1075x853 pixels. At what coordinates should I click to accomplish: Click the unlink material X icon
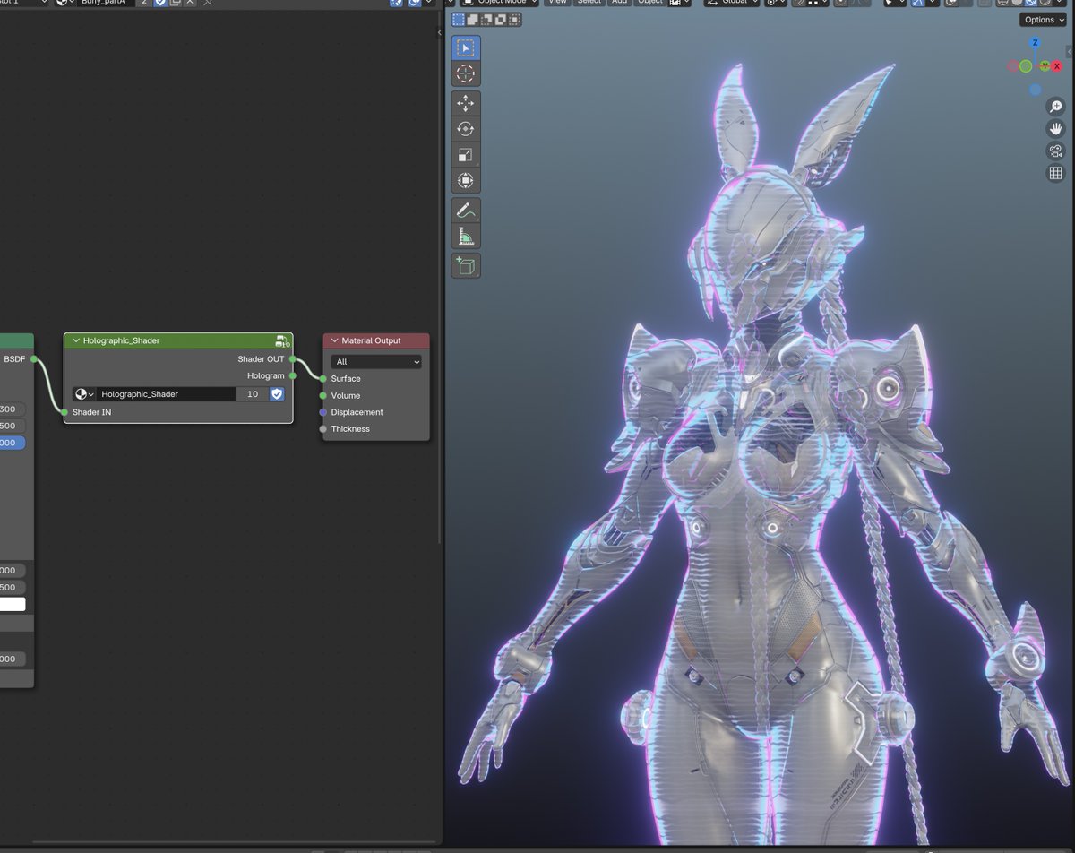tap(190, 3)
